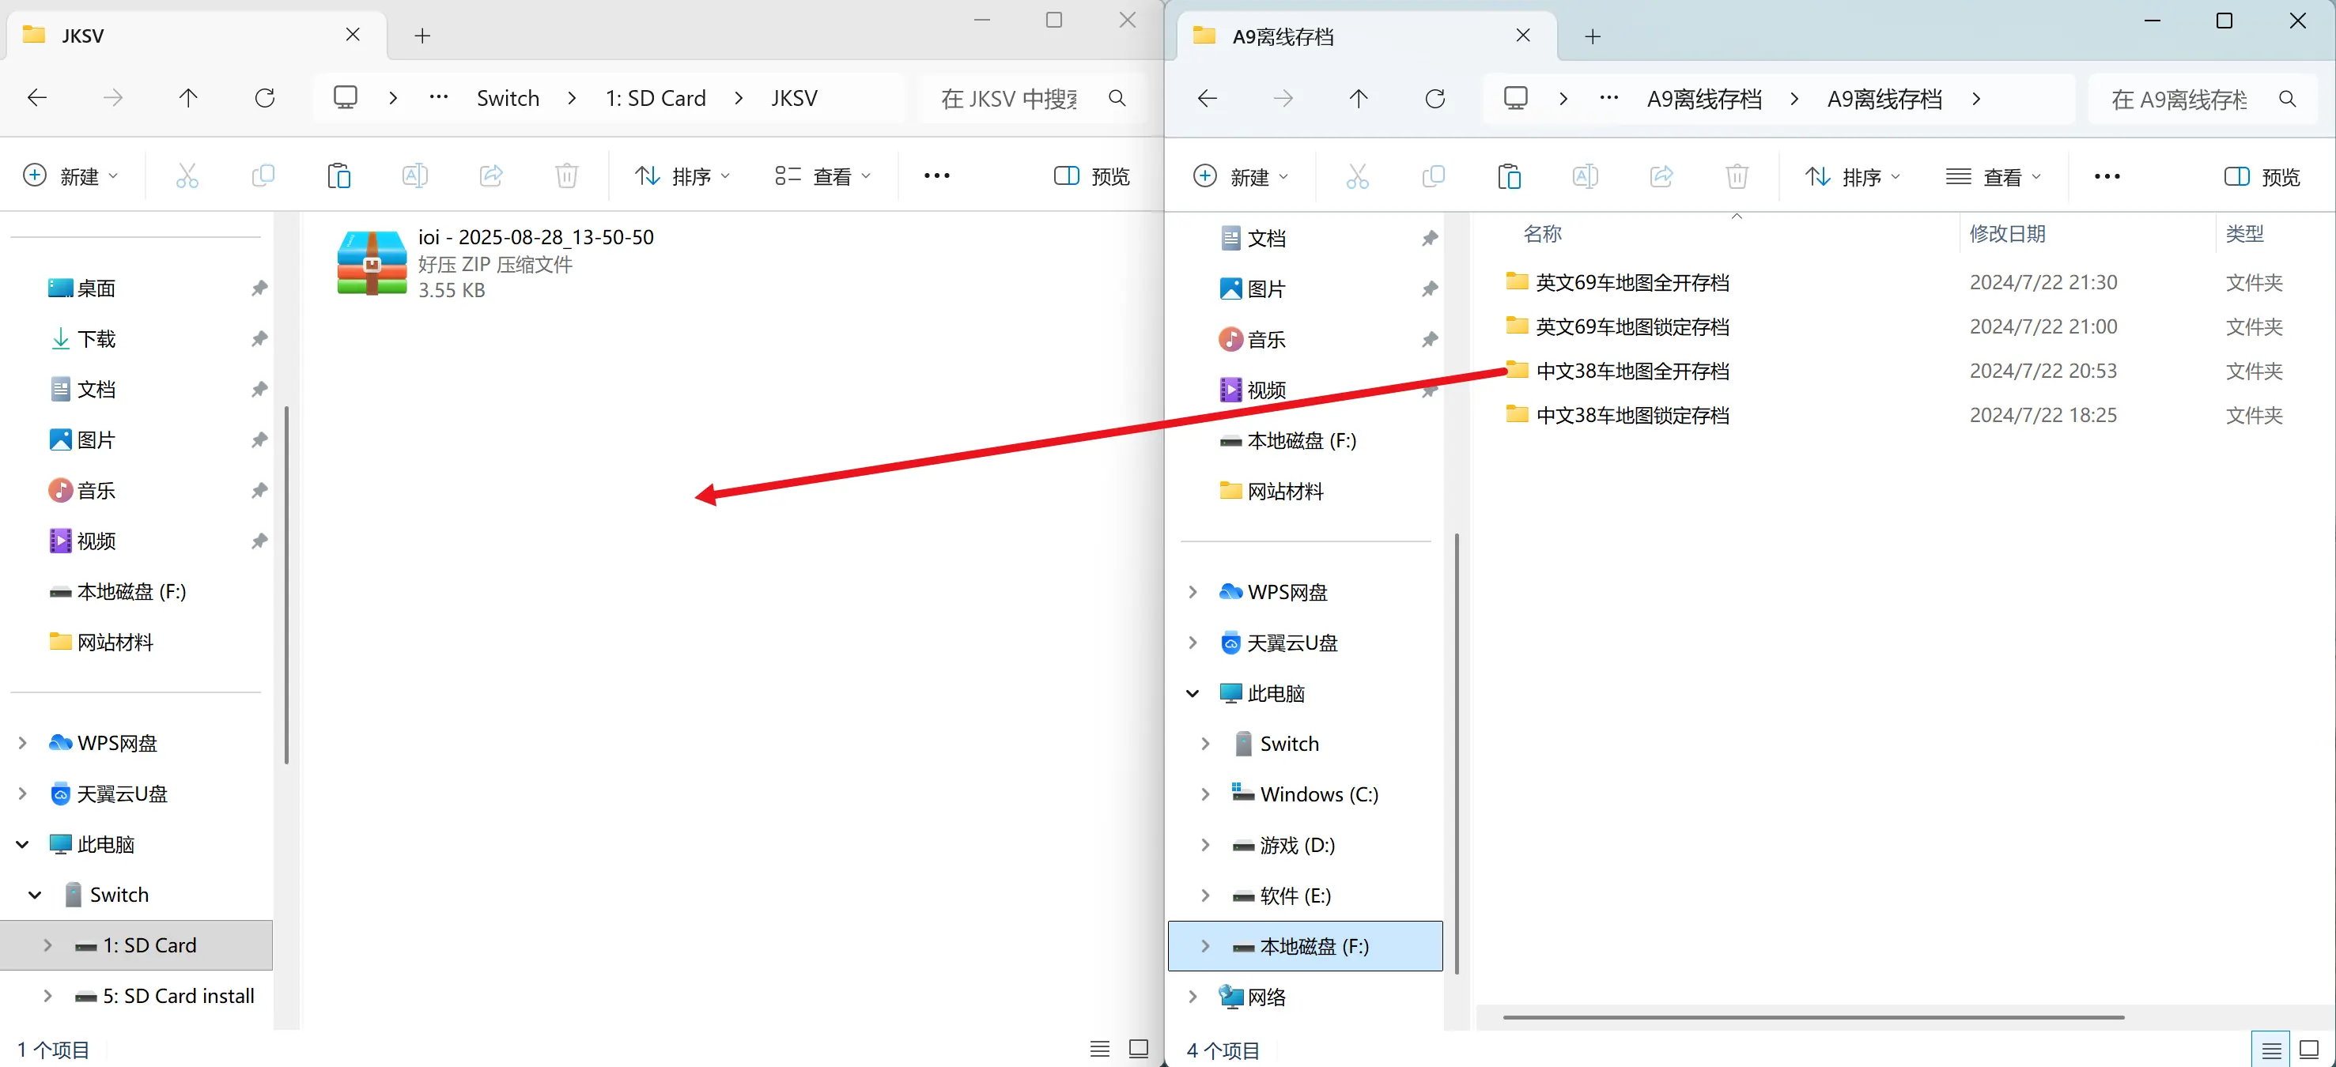Image resolution: width=2336 pixels, height=1067 pixels.
Task: Add a new tab in JKSV window
Action: coord(422,36)
